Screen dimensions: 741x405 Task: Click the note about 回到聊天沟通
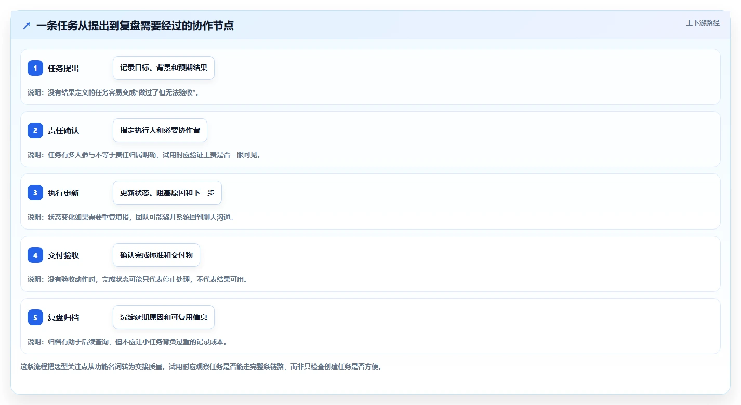pyautogui.click(x=130, y=217)
